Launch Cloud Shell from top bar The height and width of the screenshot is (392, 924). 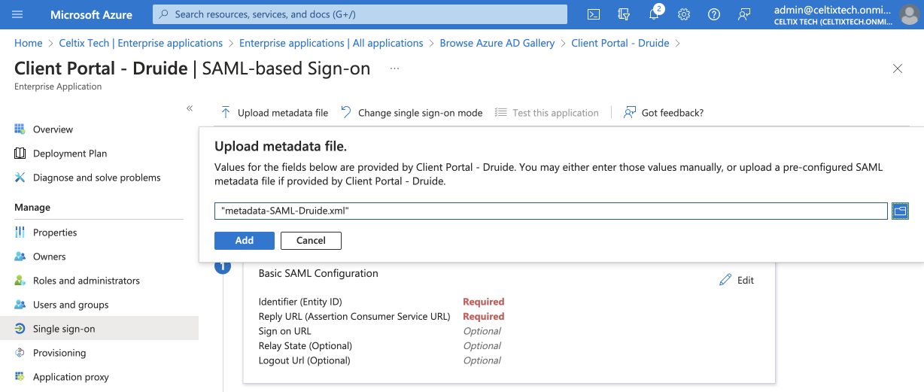tap(594, 14)
